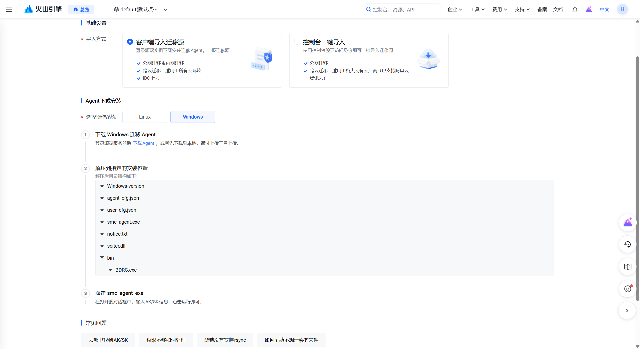Collapse the bin folder node
The image size is (640, 349).
coord(102,258)
